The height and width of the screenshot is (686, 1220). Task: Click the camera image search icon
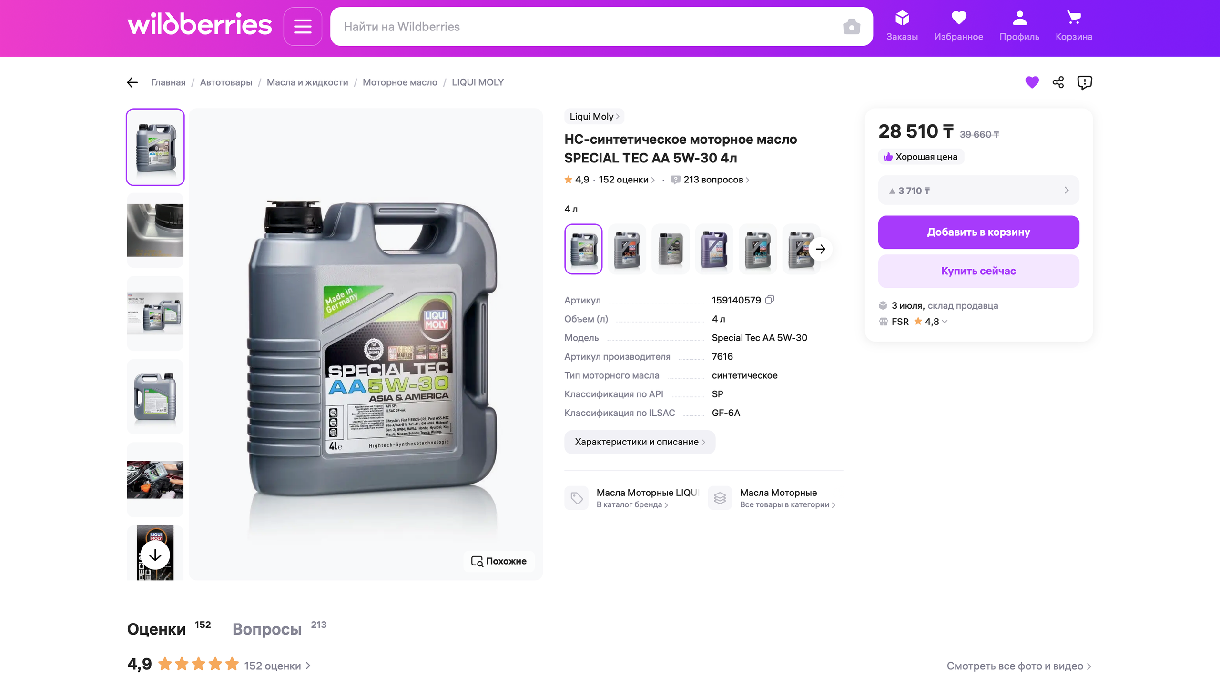[x=851, y=27]
